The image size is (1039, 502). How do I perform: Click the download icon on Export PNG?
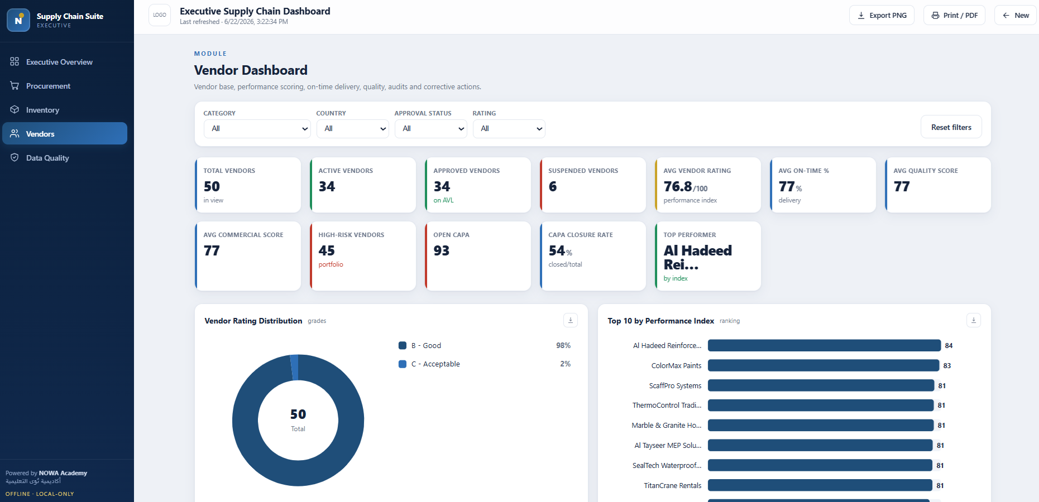coord(861,16)
